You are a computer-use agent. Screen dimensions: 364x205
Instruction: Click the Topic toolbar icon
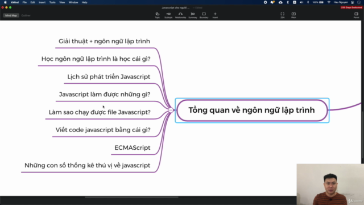pos(157,15)
